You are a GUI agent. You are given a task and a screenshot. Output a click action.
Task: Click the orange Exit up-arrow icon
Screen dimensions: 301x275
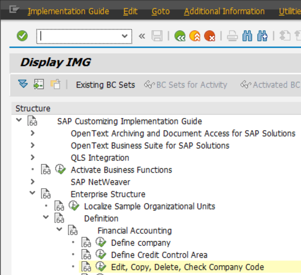(x=195, y=36)
